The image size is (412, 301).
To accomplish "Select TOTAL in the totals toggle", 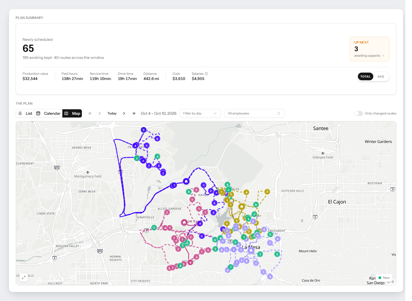I will (365, 76).
